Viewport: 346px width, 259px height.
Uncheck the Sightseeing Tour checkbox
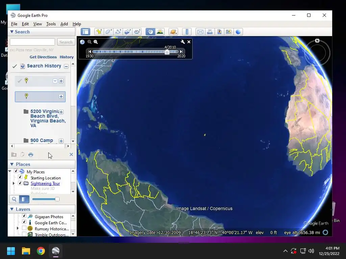(x=20, y=183)
